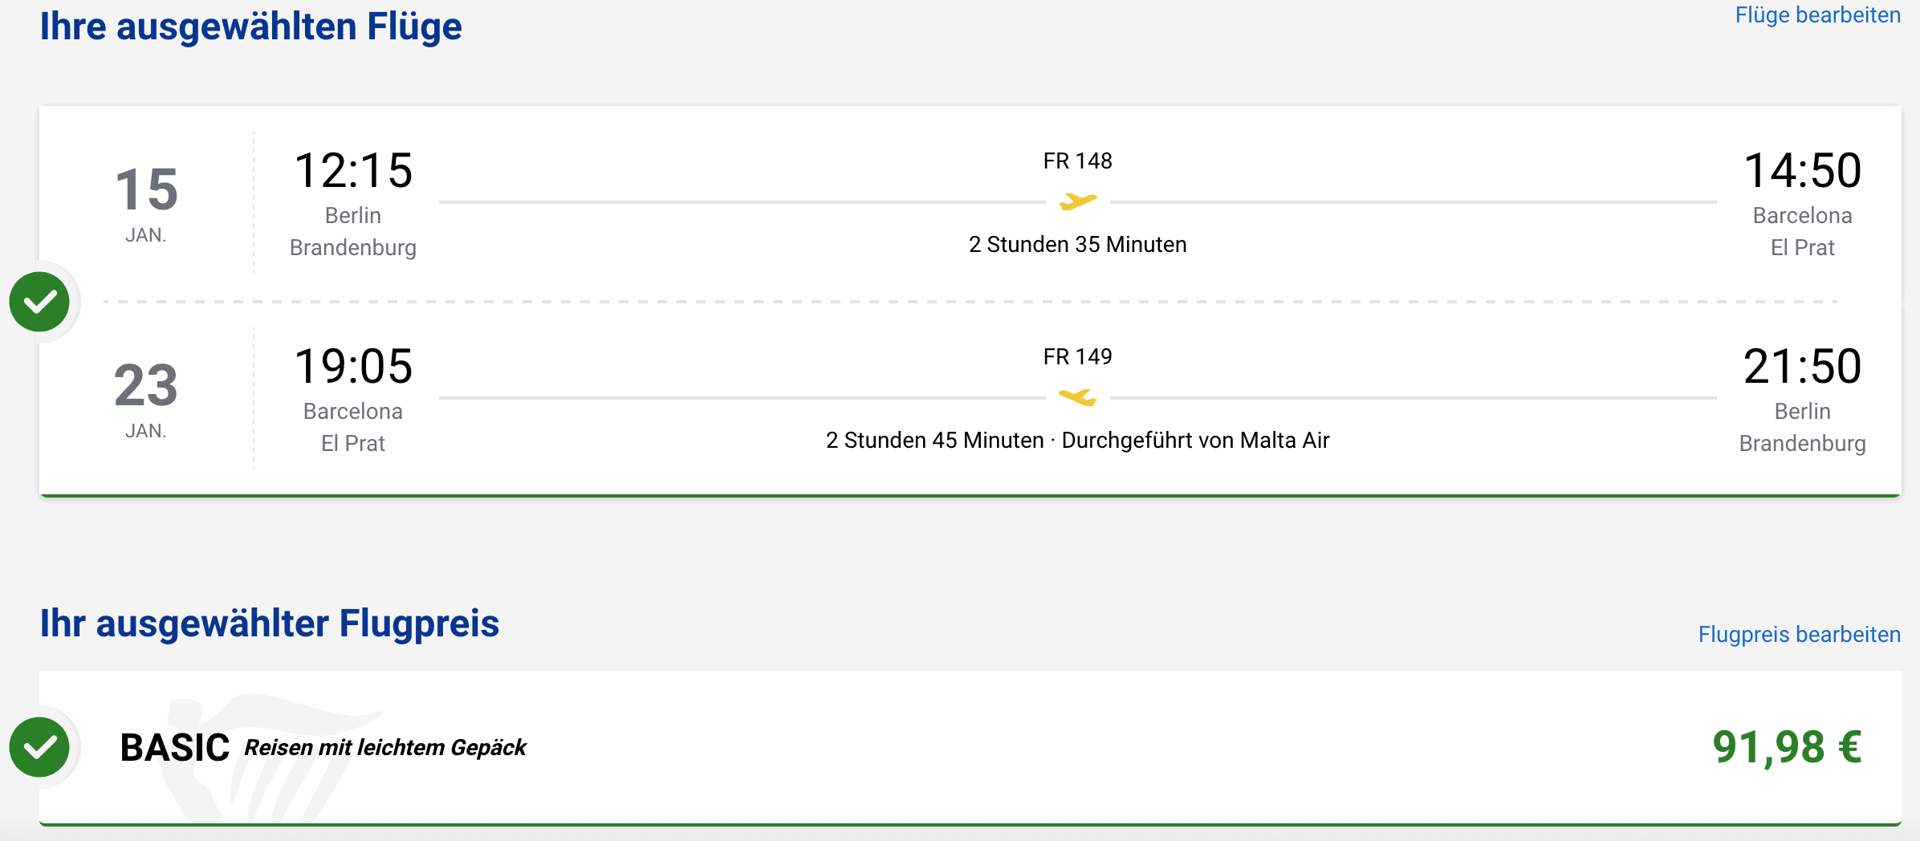Open the 'Flüge bearbeiten' link

(x=1817, y=15)
